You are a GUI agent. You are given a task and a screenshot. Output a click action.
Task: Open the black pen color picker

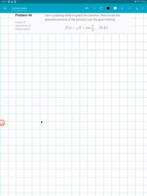click(108, 8)
